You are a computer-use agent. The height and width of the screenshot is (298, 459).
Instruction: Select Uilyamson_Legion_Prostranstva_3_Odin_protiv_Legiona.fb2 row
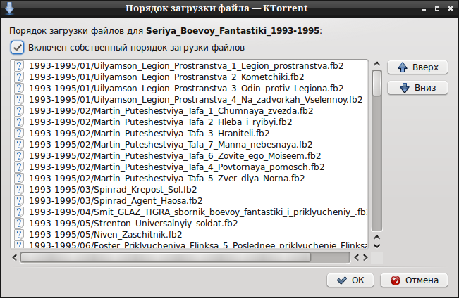tap(190, 88)
